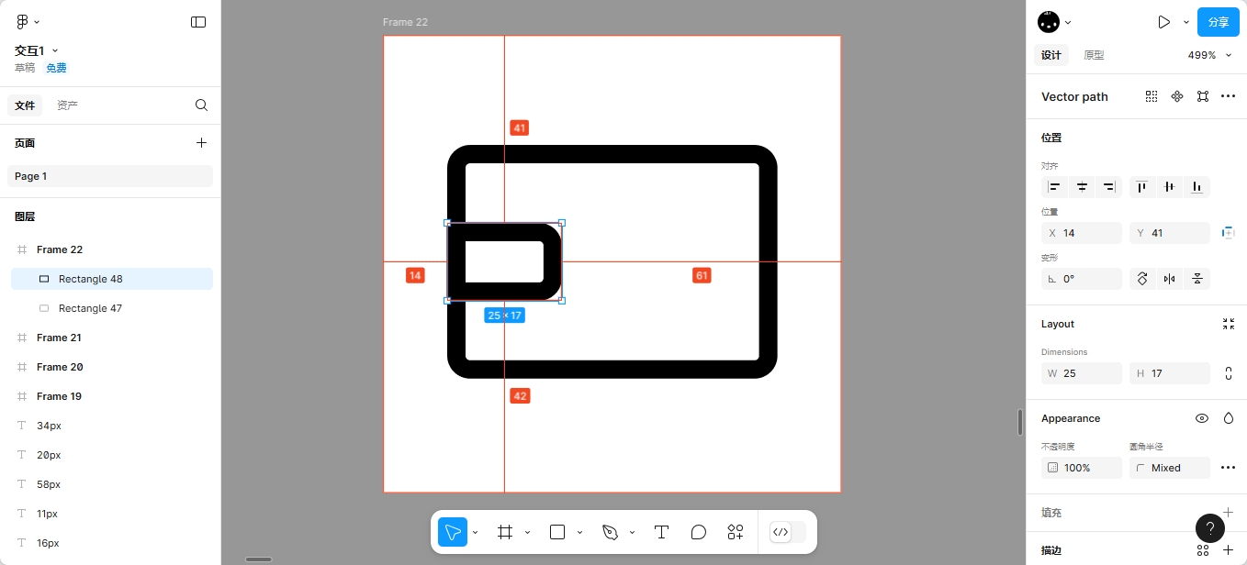Image resolution: width=1247 pixels, height=565 pixels.
Task: Search layers with the magnifier icon
Action: 202,105
